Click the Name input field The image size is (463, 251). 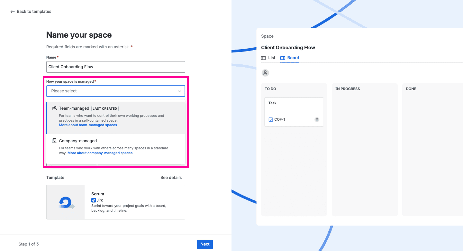[x=116, y=67]
